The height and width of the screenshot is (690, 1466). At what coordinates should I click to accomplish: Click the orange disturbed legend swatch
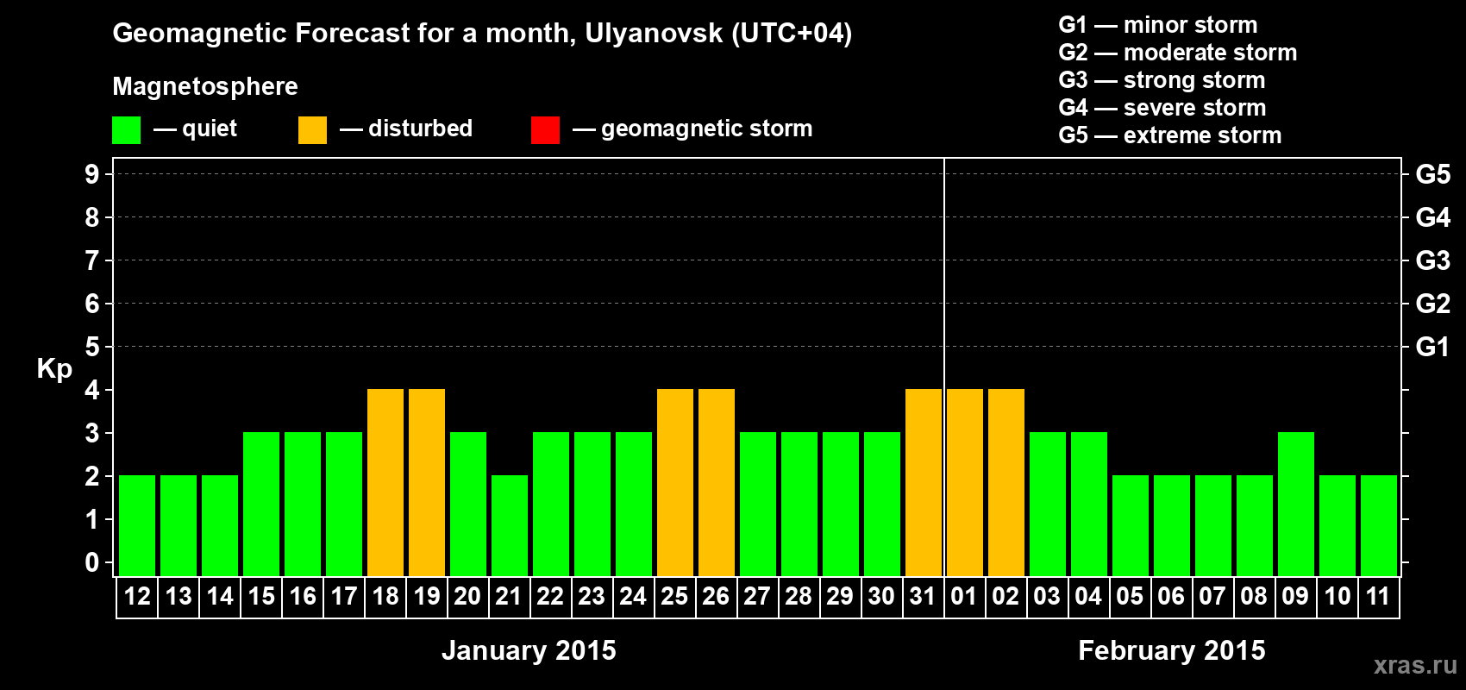click(312, 130)
